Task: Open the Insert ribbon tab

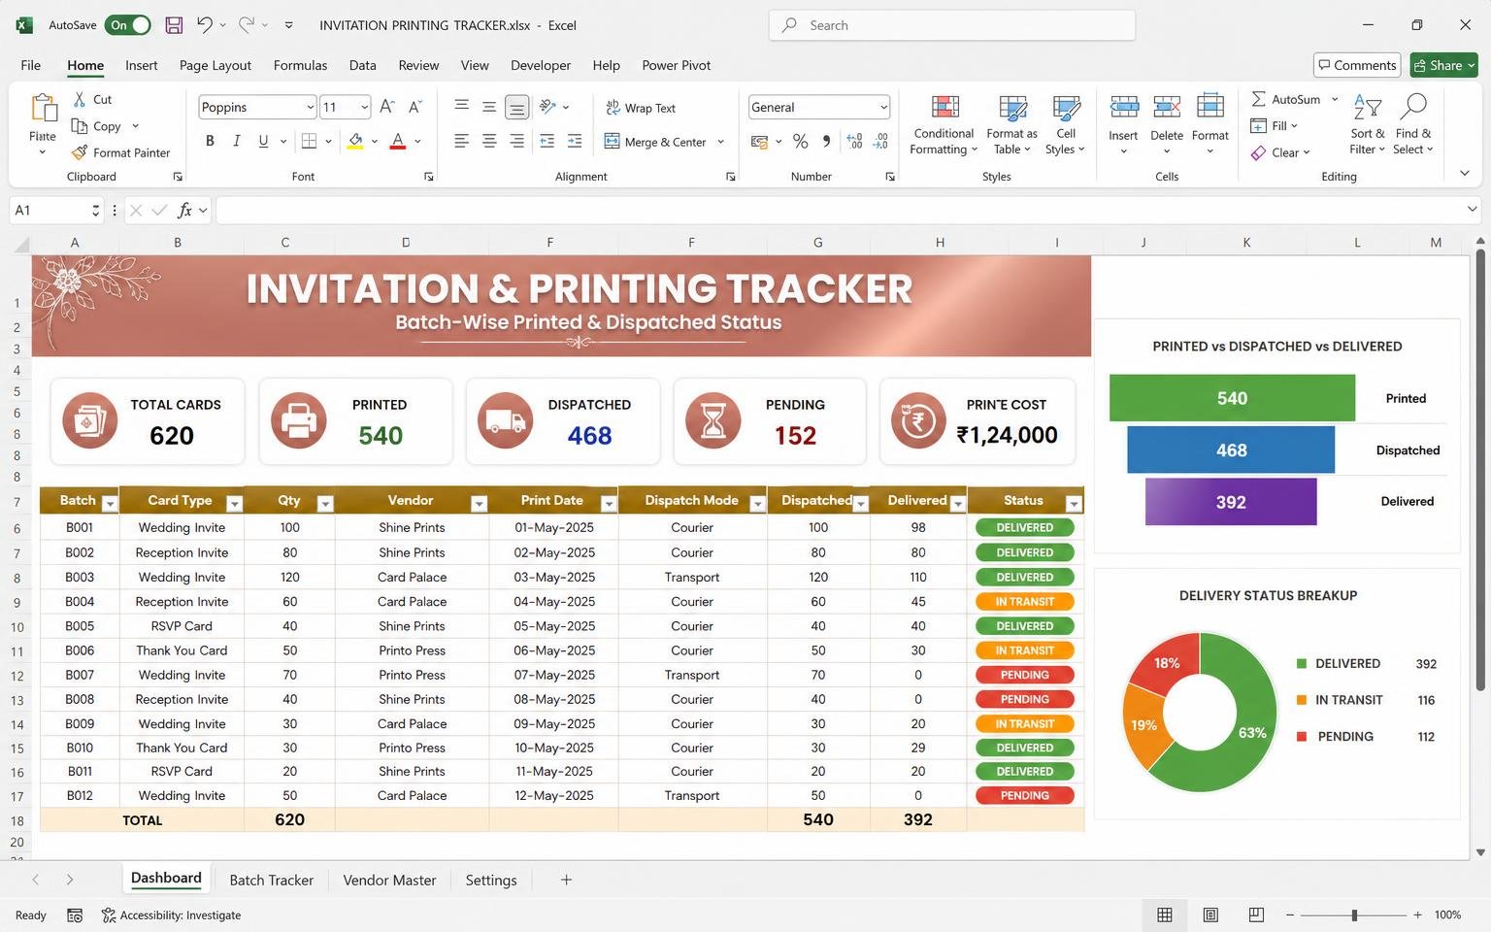Action: (x=141, y=65)
